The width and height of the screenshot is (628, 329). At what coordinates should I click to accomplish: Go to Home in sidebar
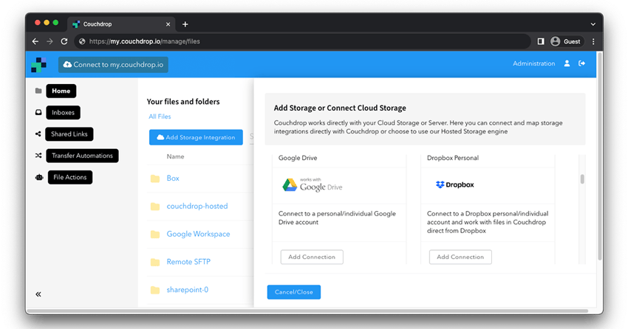tap(61, 91)
